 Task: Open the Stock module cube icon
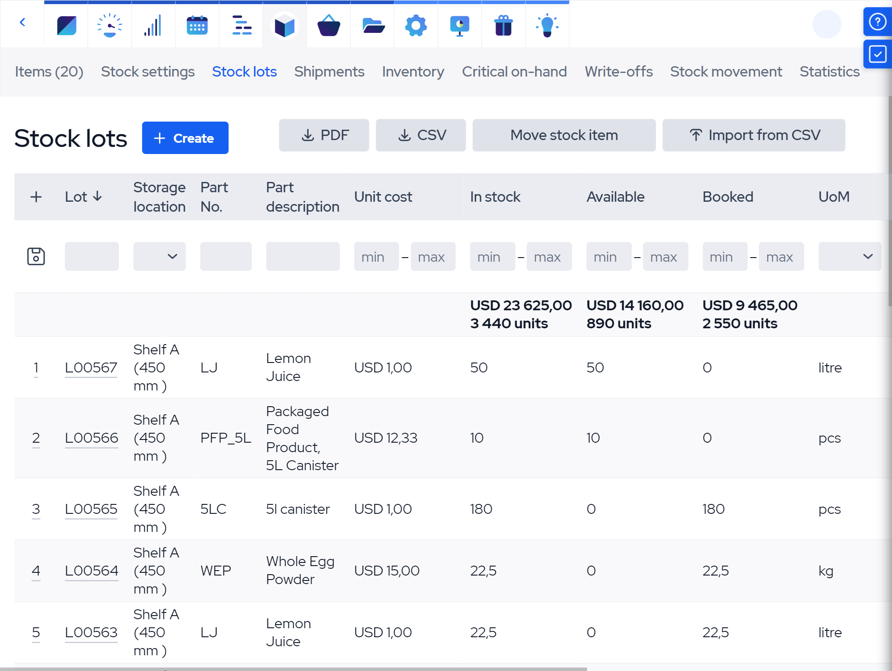pyautogui.click(x=284, y=25)
